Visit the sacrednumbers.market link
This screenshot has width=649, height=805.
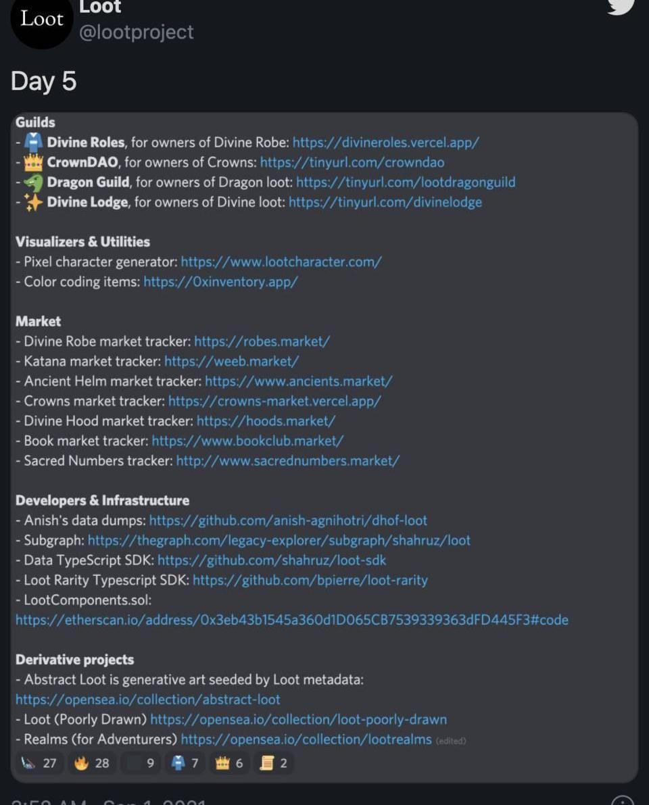(x=288, y=461)
